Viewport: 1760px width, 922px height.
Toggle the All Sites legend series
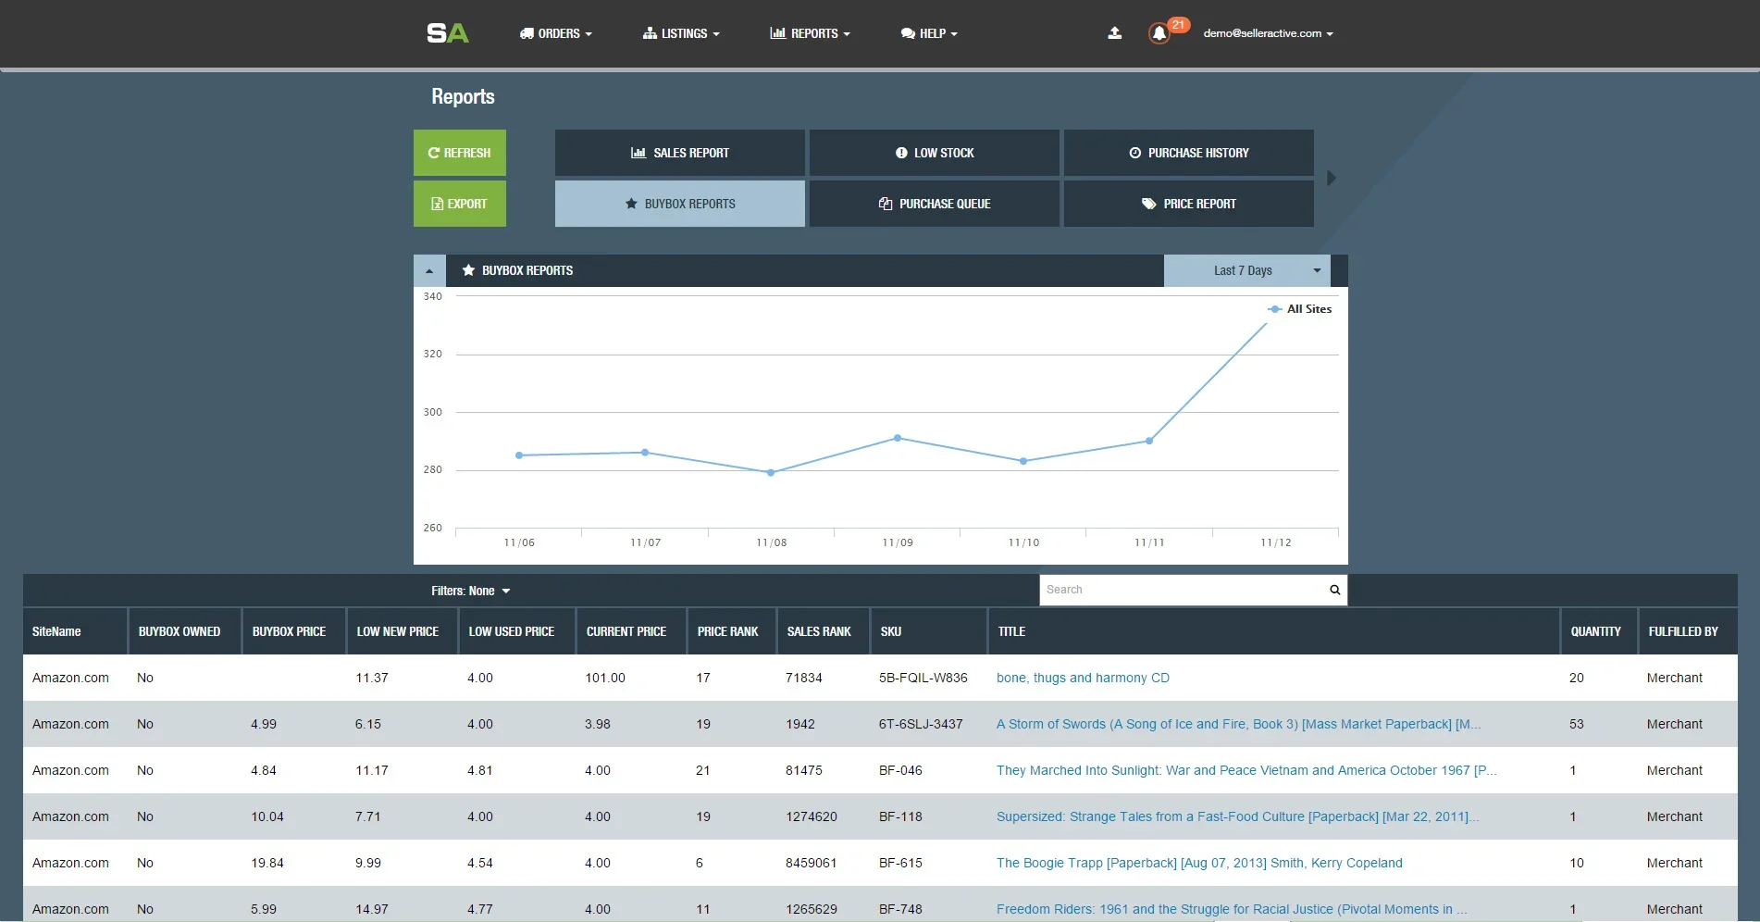point(1300,309)
